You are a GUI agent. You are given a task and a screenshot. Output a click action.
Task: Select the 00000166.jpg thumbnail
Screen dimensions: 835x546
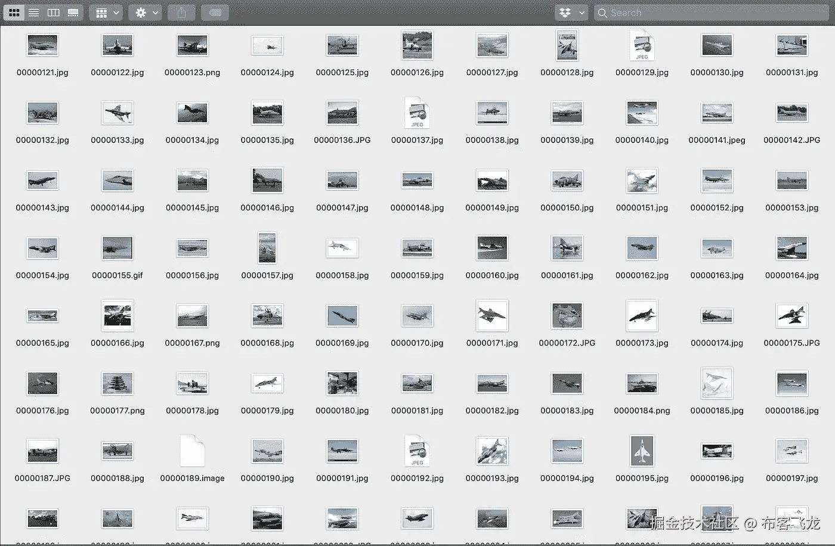pyautogui.click(x=117, y=316)
